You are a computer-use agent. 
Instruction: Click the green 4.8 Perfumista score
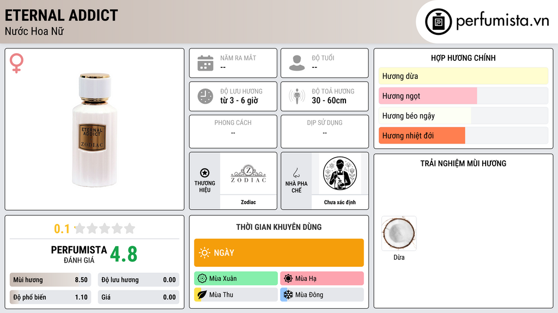pos(124,254)
